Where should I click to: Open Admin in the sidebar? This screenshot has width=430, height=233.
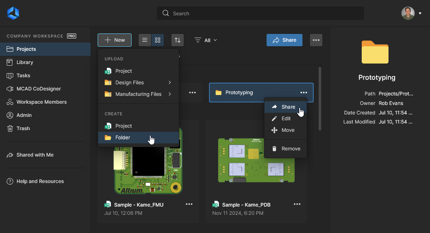coord(45,115)
